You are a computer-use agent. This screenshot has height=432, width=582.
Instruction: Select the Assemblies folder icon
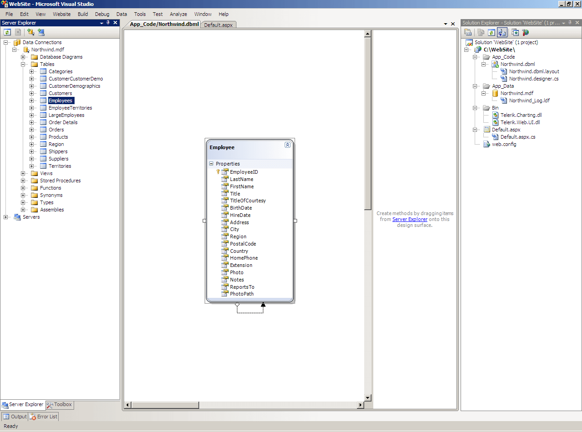pos(35,210)
